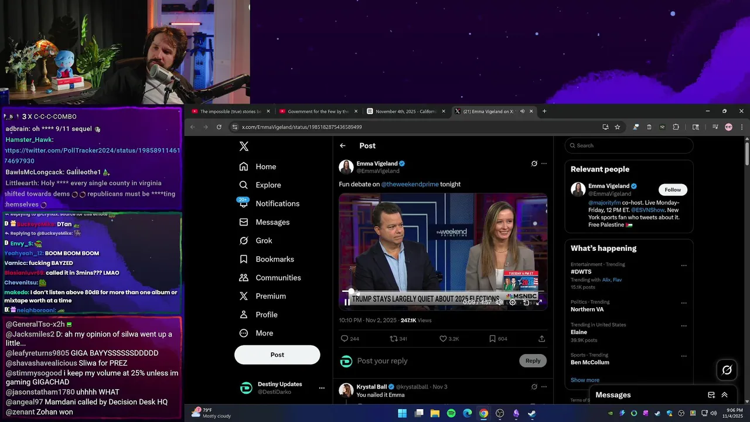Toggle picture-in-picture on the video
The image size is (750, 422).
pos(526,302)
